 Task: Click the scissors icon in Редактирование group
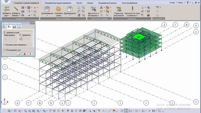point(79,8)
